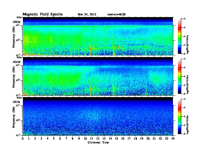Click hour tick label "23" on time axis
The image size is (206, 159).
pos(167,138)
